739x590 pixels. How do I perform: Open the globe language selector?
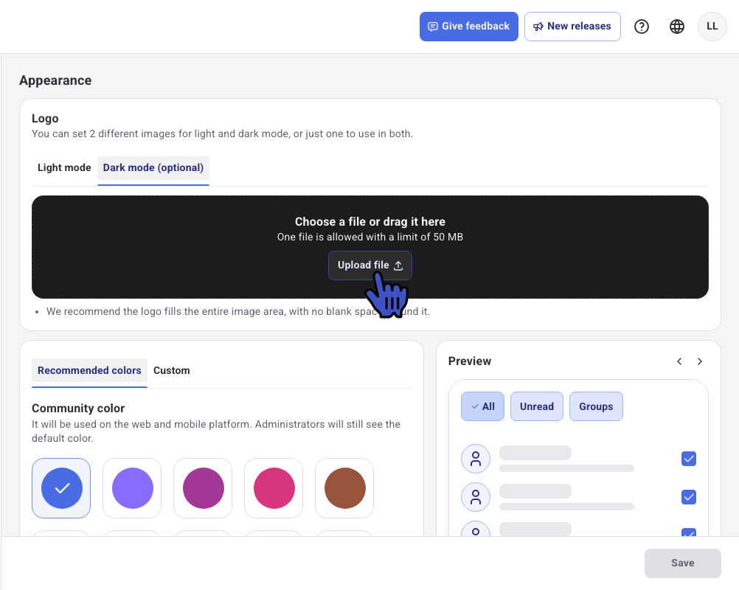(x=677, y=27)
